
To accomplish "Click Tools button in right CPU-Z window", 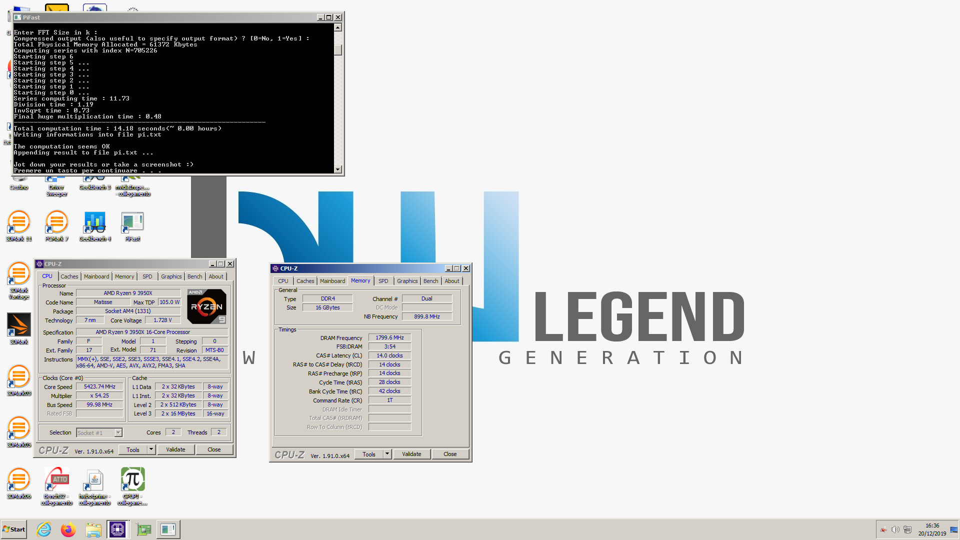I will [369, 454].
